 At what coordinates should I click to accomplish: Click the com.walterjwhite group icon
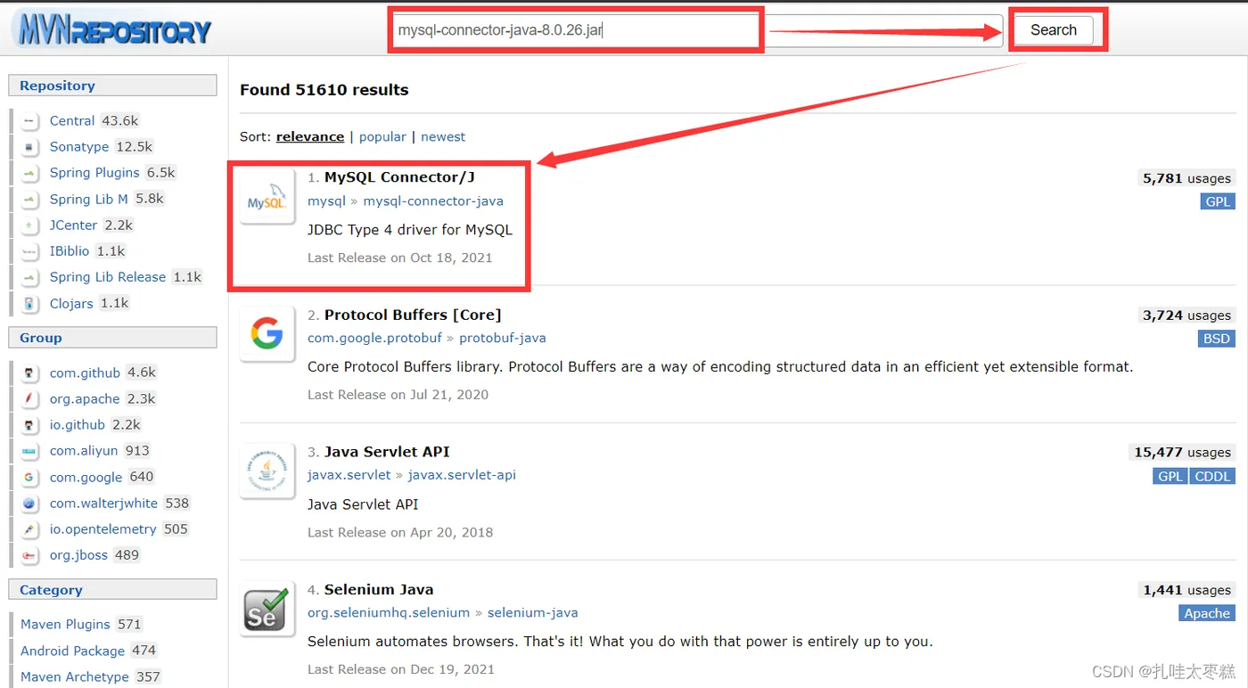point(30,504)
